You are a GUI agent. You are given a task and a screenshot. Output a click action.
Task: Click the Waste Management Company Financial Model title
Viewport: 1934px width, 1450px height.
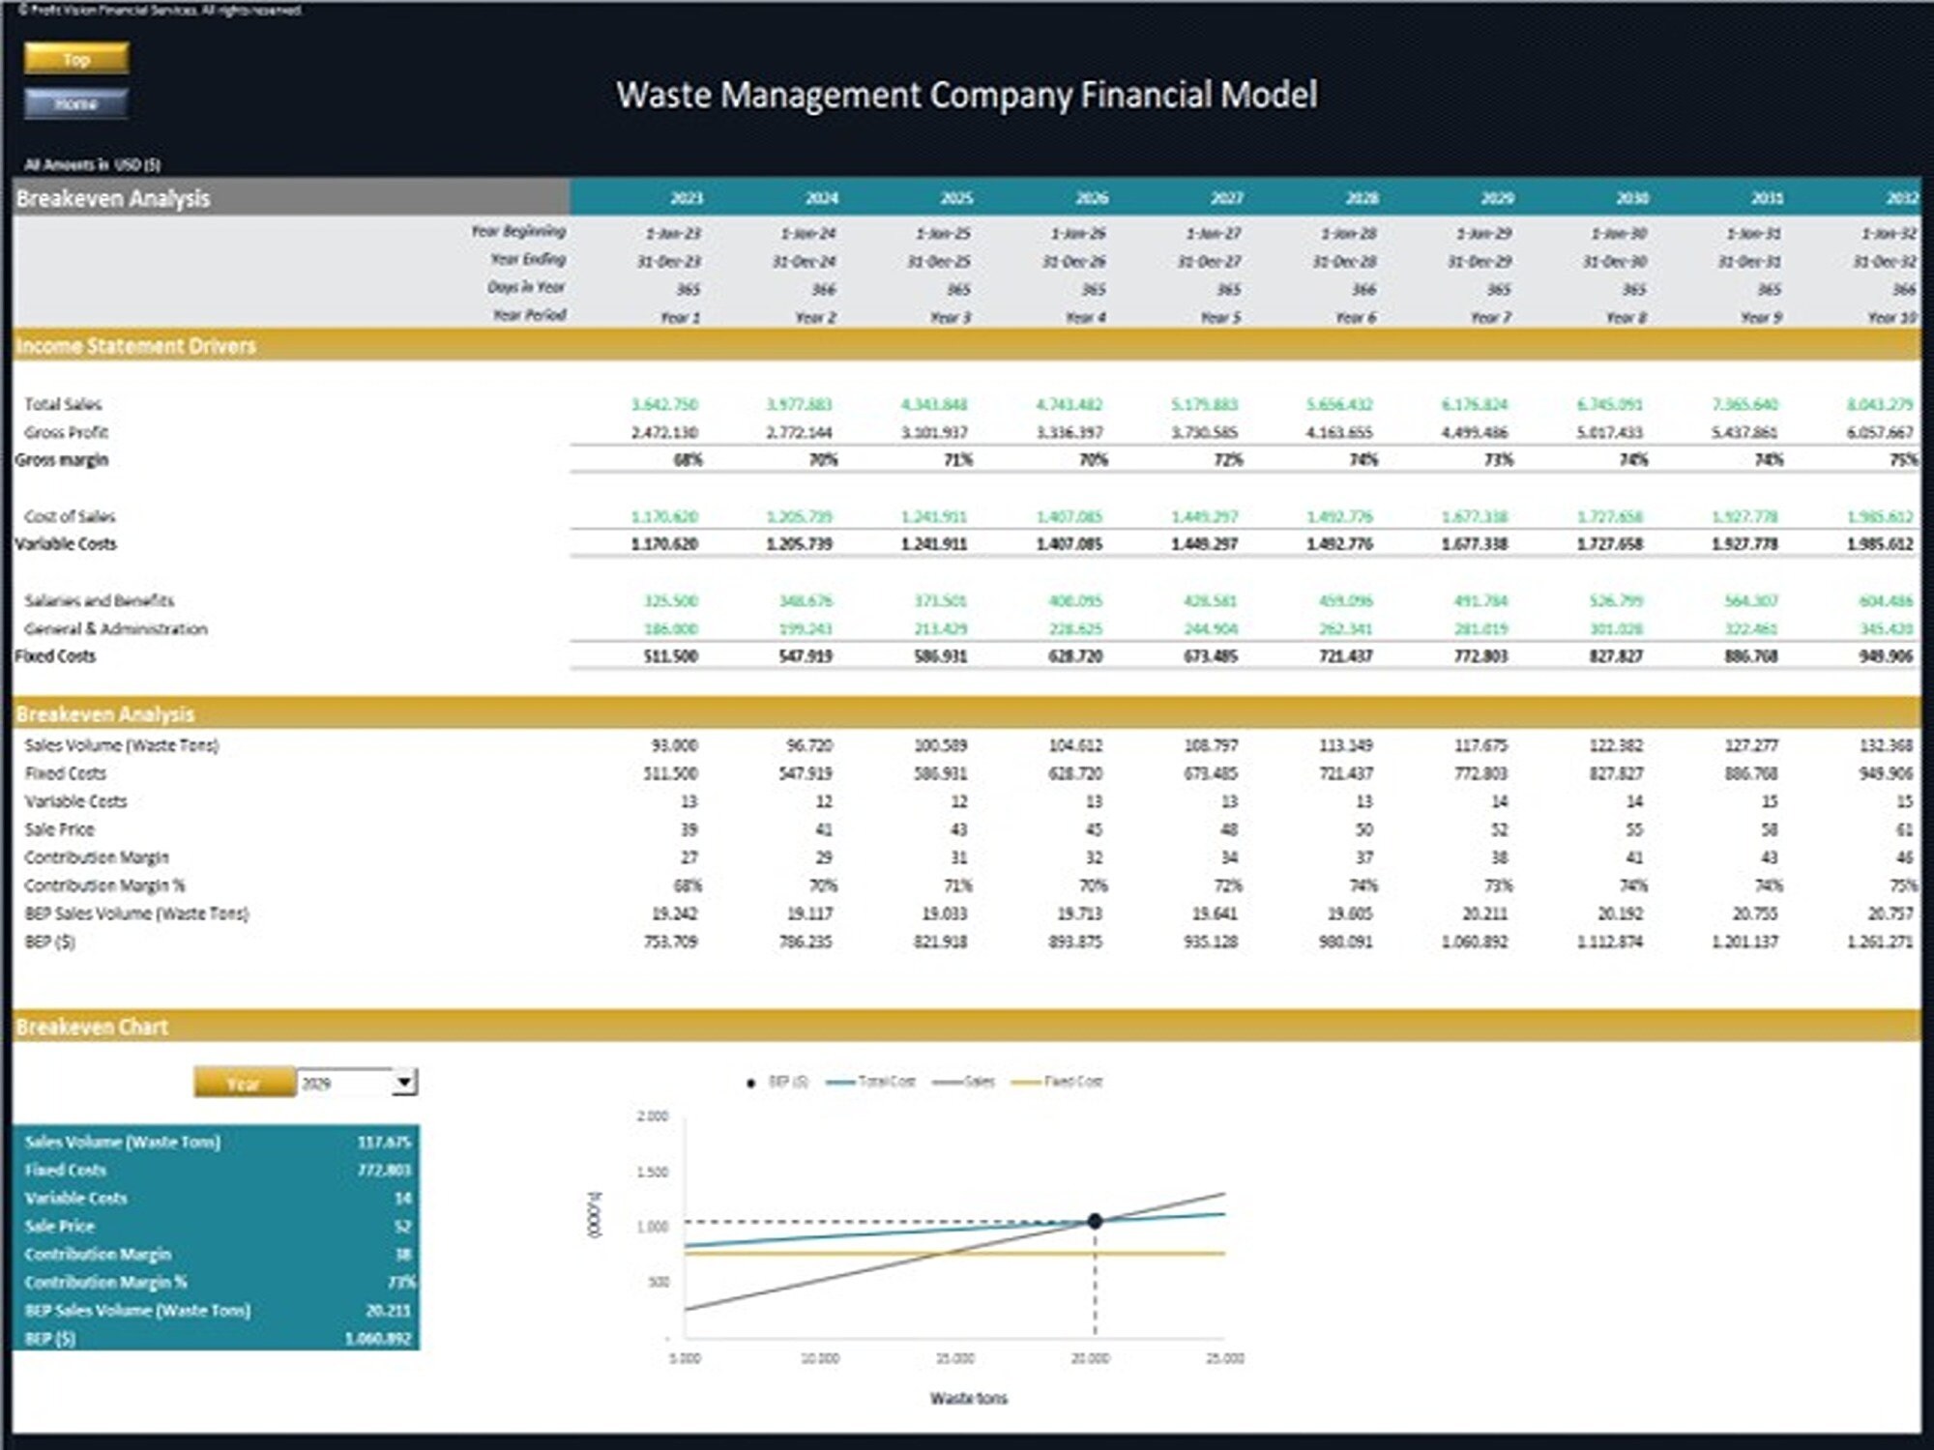point(967,96)
